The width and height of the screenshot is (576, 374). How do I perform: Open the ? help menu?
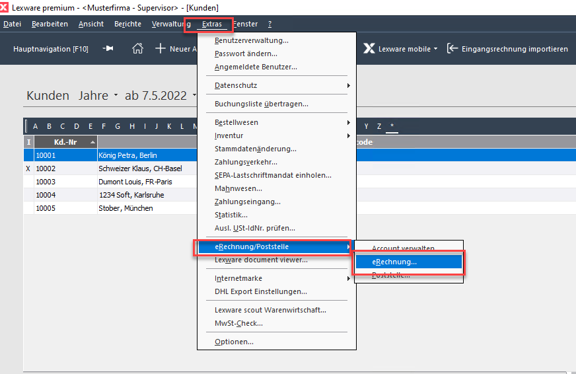coord(270,24)
